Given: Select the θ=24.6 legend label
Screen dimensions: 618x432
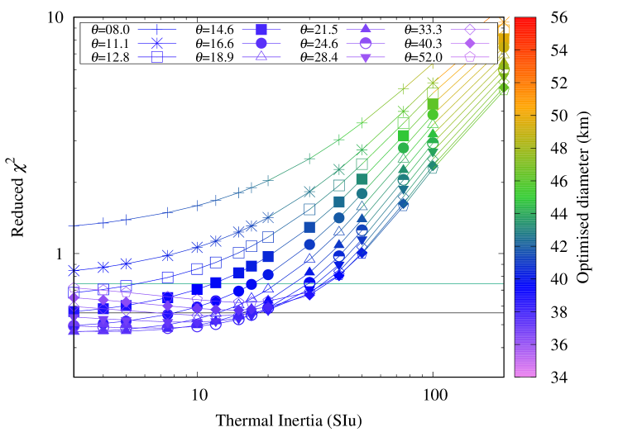Looking at the screenshot, I should click(x=319, y=44).
